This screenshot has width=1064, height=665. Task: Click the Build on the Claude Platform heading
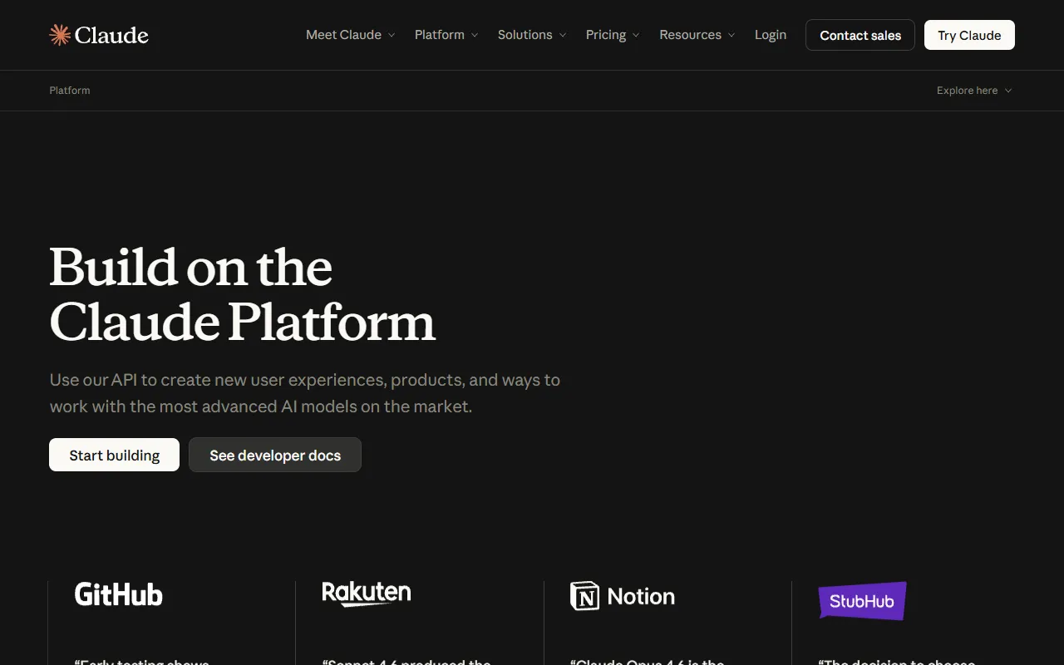click(x=241, y=294)
